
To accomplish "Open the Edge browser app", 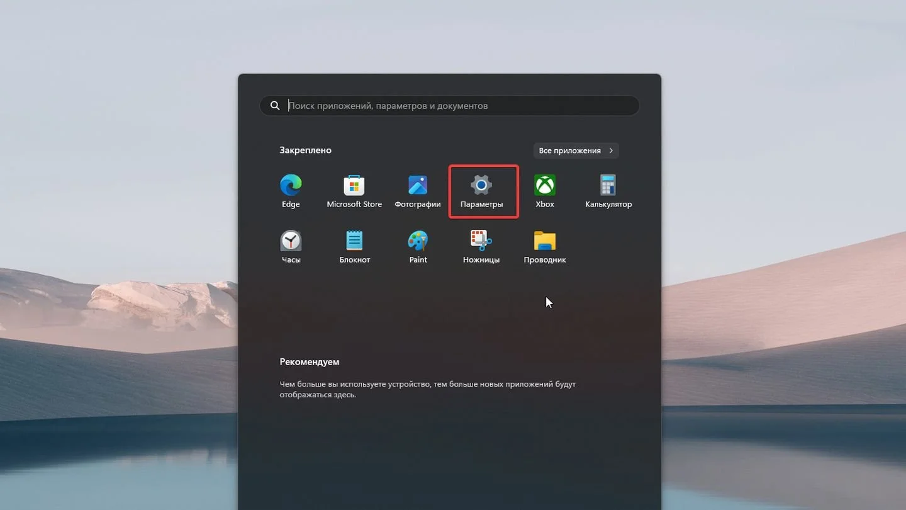I will point(291,191).
